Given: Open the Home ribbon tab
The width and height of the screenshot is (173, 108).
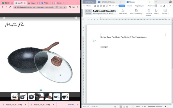Looking at the screenshot, I should click(122, 6).
